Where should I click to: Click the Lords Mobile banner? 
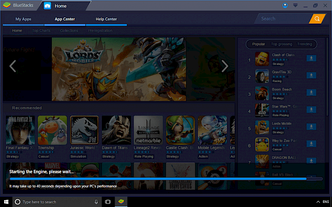(x=119, y=69)
